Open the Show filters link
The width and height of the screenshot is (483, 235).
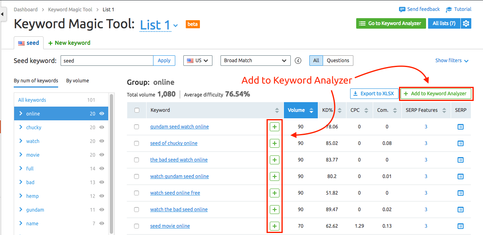pyautogui.click(x=449, y=60)
